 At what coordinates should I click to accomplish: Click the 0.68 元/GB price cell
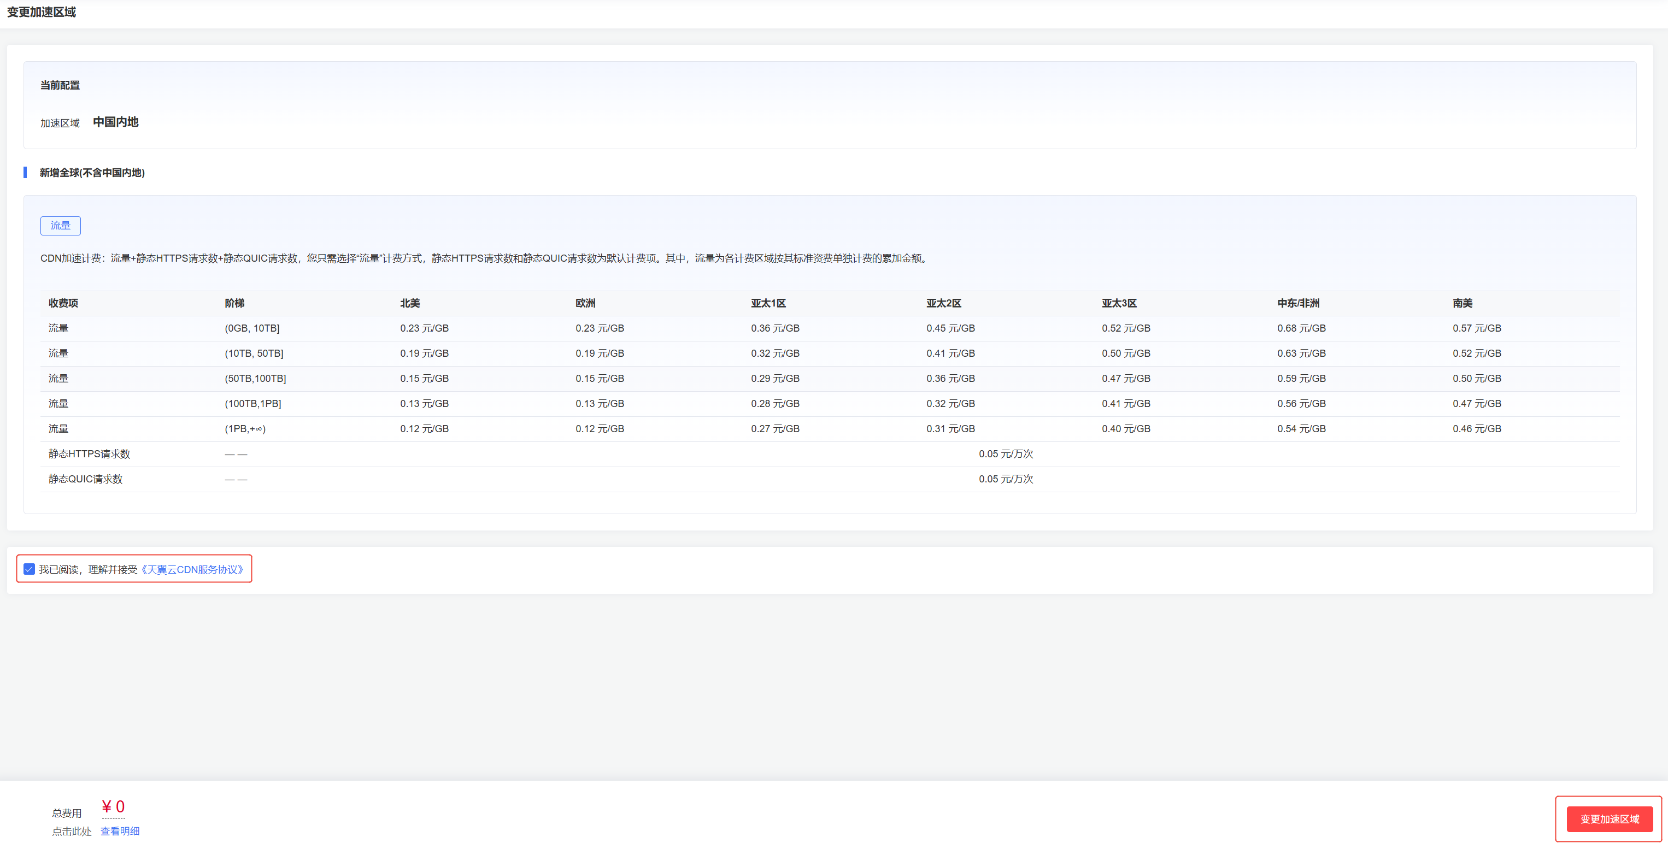point(1301,328)
